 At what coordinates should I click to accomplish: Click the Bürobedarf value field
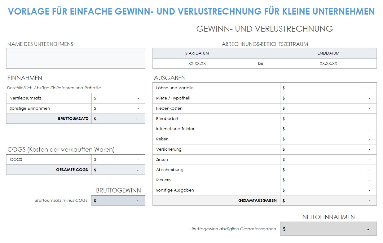(328, 118)
